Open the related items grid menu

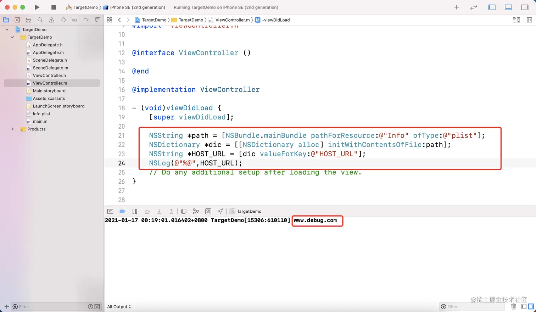[x=110, y=20]
